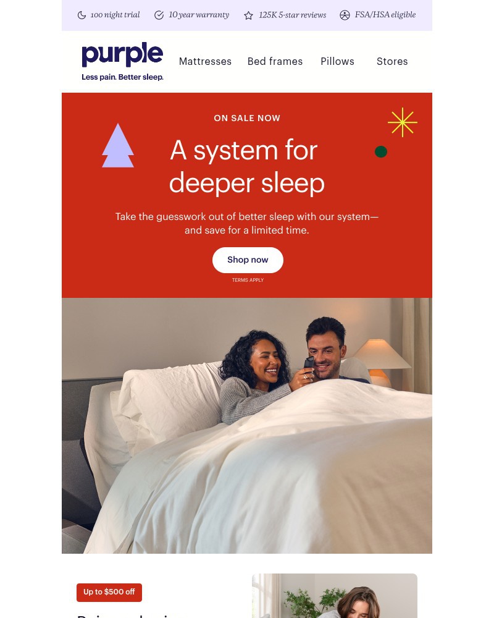Click the A system for deeper sleep headline
This screenshot has height=618, width=494.
[x=247, y=166]
